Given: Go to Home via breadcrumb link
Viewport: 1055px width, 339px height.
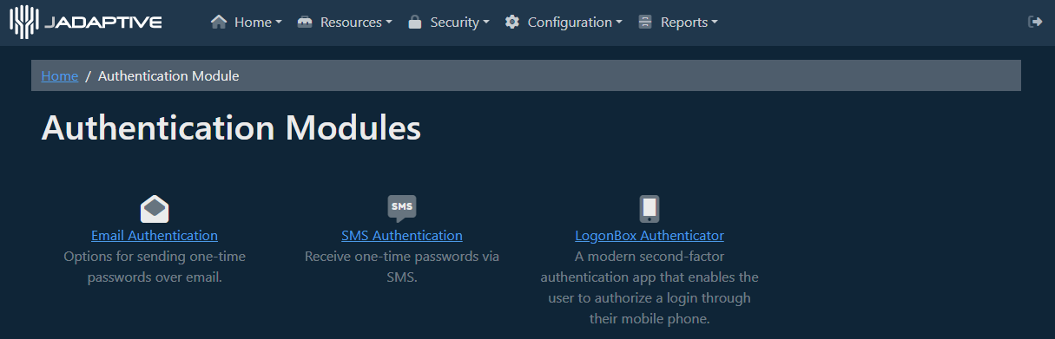Looking at the screenshot, I should (x=60, y=75).
